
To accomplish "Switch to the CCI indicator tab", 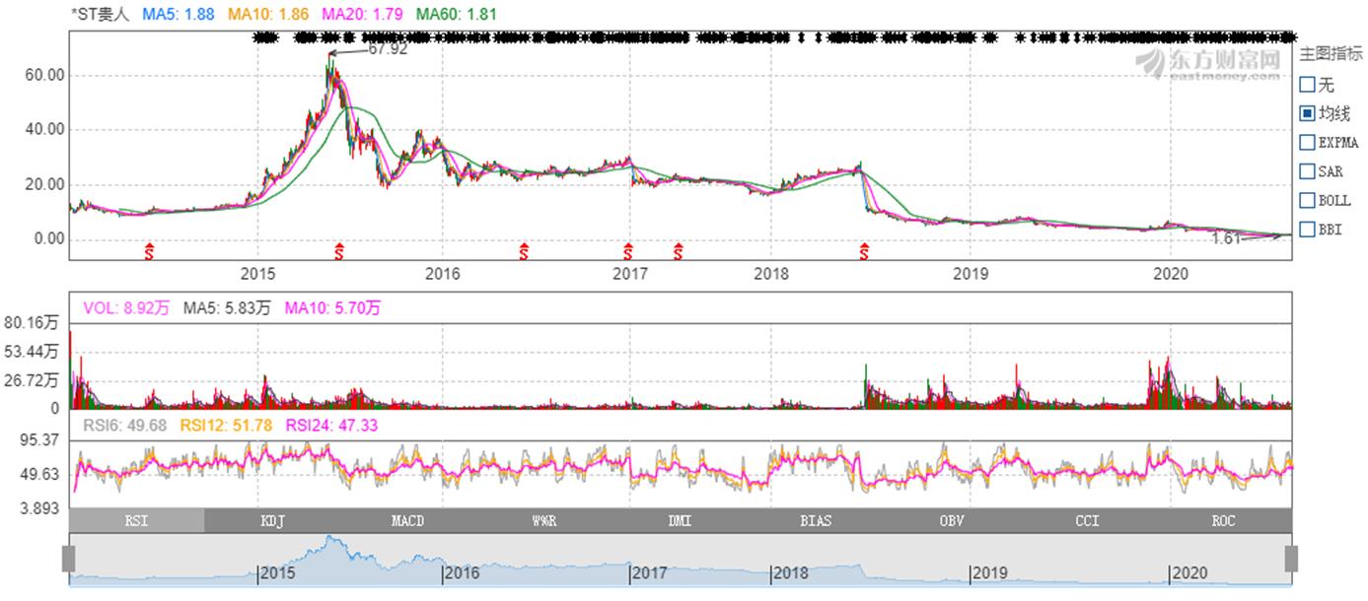I will click(x=1087, y=520).
